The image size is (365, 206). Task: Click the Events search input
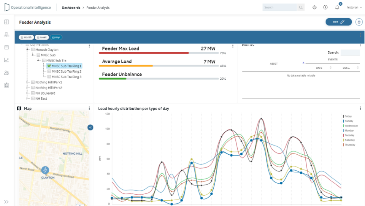tap(350, 52)
